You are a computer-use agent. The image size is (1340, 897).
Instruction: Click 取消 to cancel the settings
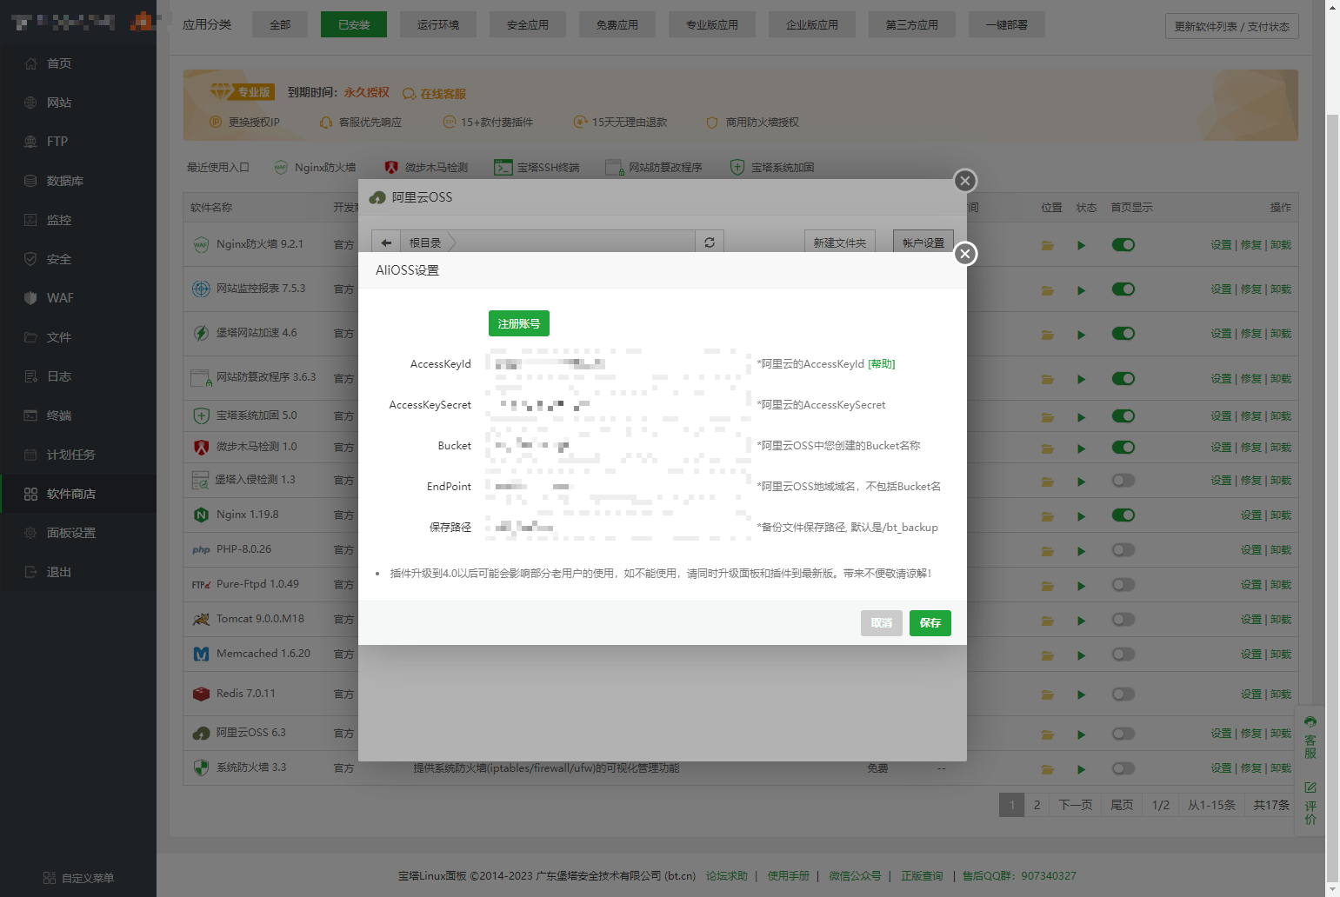click(881, 623)
